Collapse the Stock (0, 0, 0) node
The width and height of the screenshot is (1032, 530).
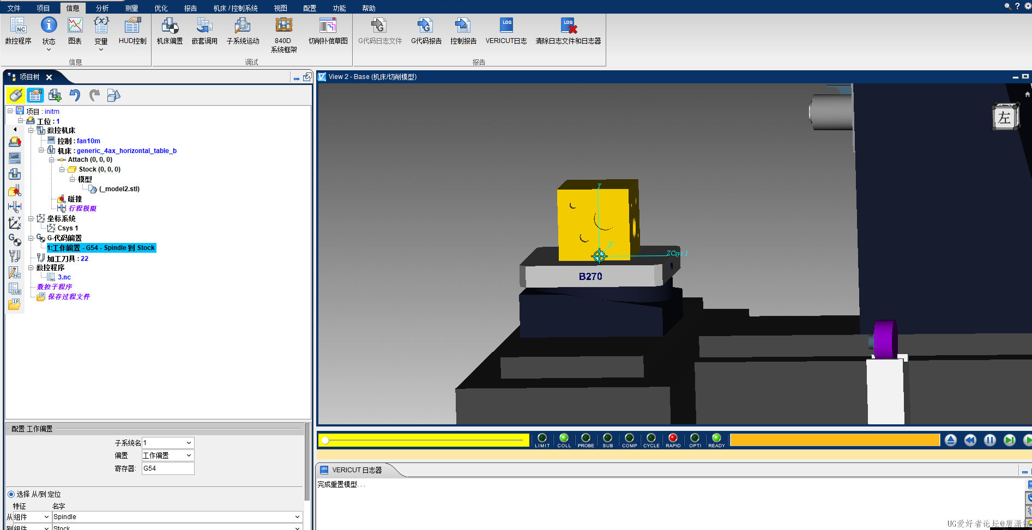[x=62, y=169]
